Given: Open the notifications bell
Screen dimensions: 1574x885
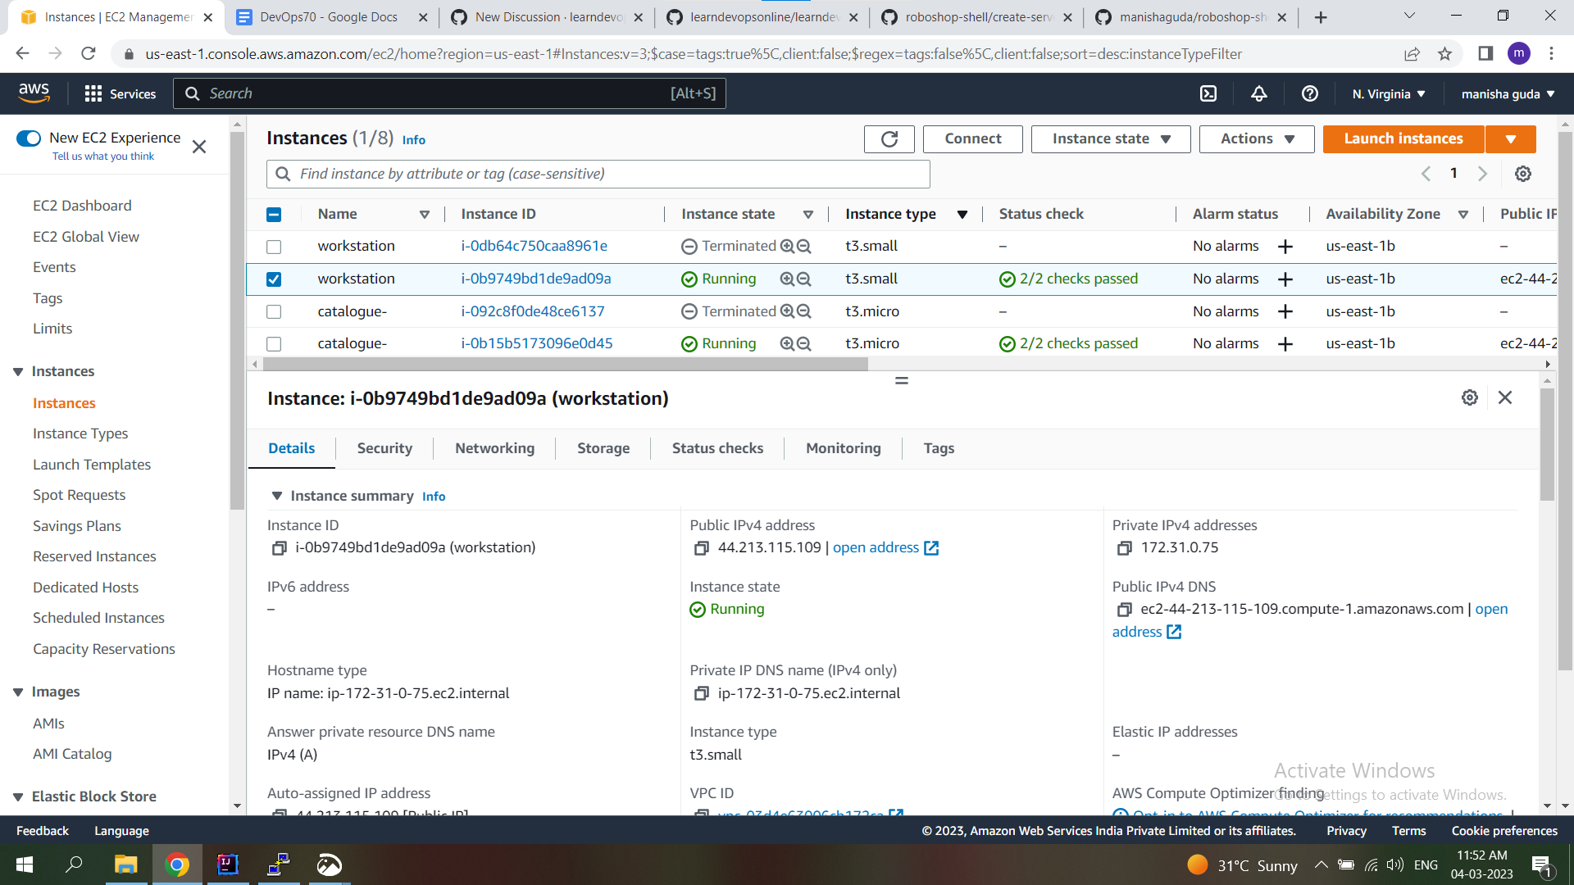Looking at the screenshot, I should tap(1259, 93).
